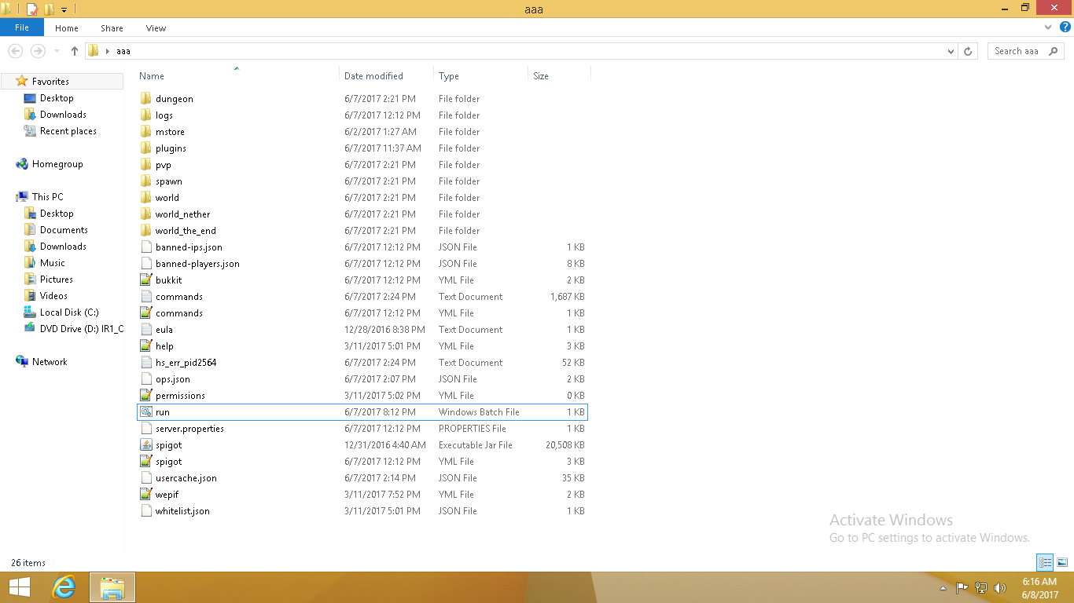Click the network tray icon

(981, 588)
